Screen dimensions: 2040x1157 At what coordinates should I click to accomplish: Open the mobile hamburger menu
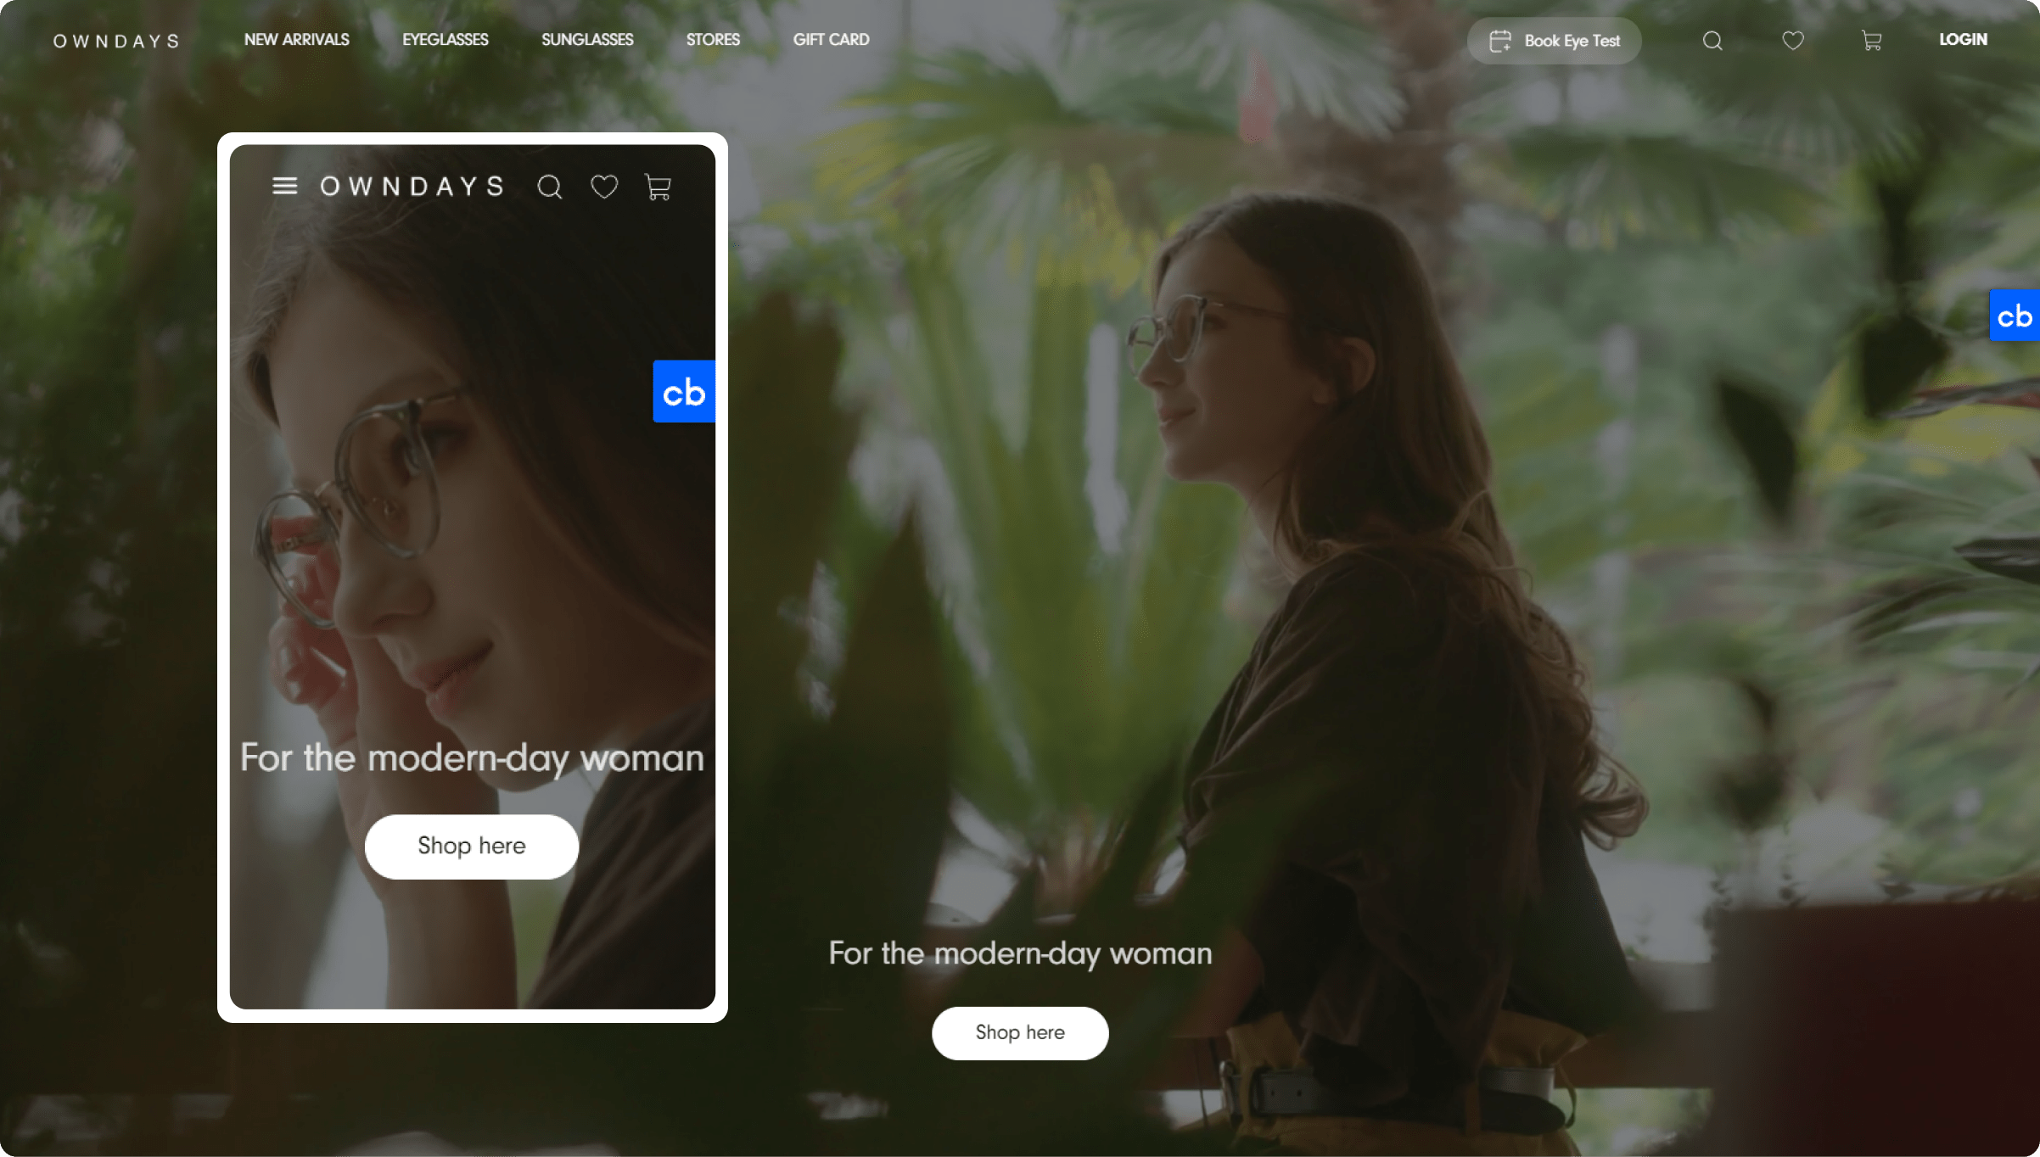point(284,186)
